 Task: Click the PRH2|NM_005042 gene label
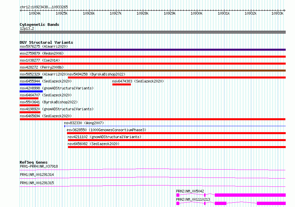tap(190, 191)
